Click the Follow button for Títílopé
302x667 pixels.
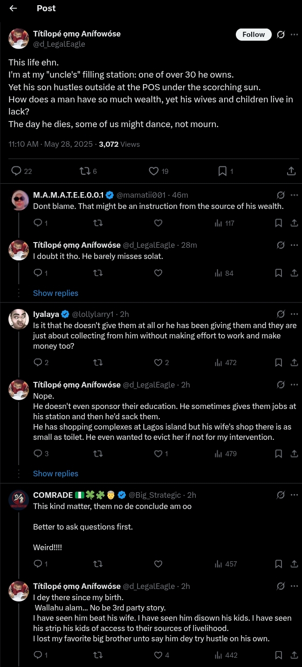(254, 35)
